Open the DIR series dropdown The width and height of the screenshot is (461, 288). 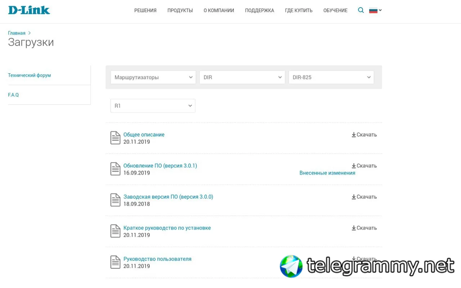tap(242, 77)
